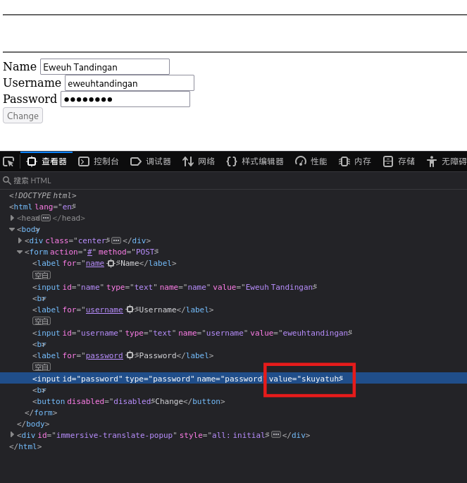Select the input id="name" node
This screenshot has height=483, width=467.
175,287
